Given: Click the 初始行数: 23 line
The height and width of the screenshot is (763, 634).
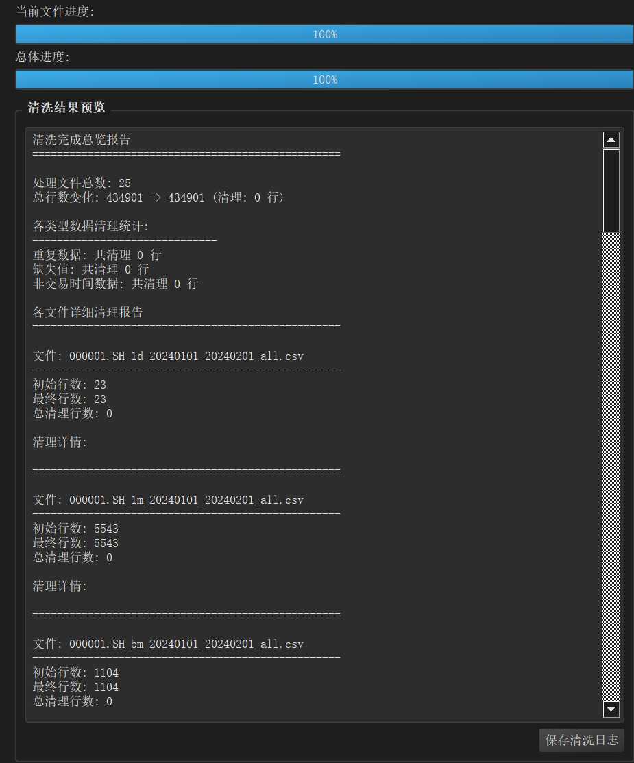Looking at the screenshot, I should coord(69,385).
